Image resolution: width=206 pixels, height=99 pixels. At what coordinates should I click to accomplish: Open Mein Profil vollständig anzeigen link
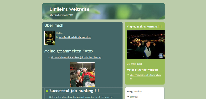click(75, 37)
